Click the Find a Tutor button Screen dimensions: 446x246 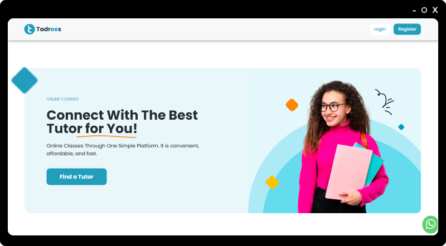[76, 176]
